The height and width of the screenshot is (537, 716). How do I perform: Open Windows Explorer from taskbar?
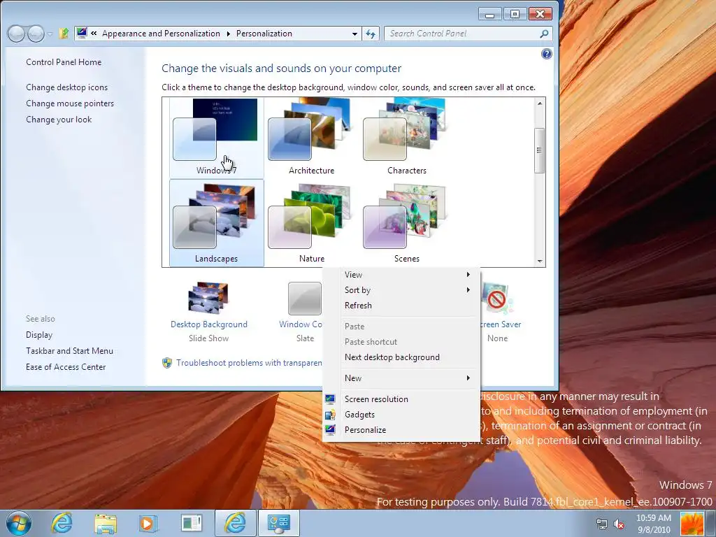click(x=106, y=523)
